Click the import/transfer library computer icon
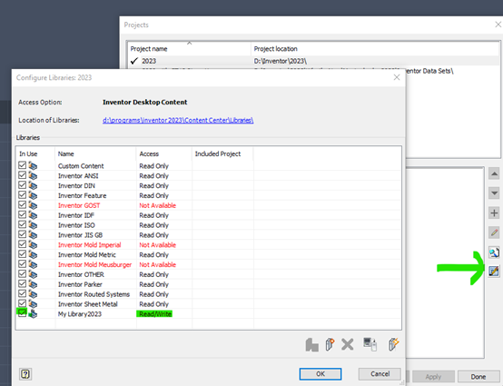503x386 pixels. [370, 344]
